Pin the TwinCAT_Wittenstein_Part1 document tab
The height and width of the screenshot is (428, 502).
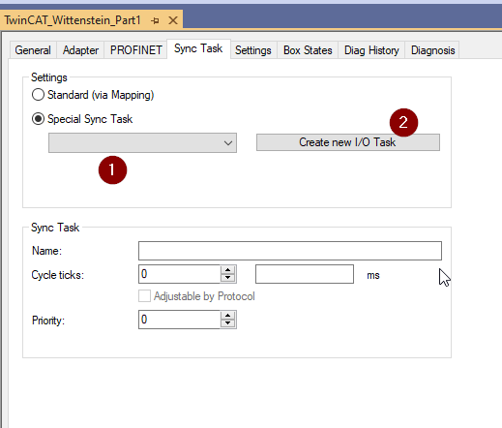pos(155,20)
